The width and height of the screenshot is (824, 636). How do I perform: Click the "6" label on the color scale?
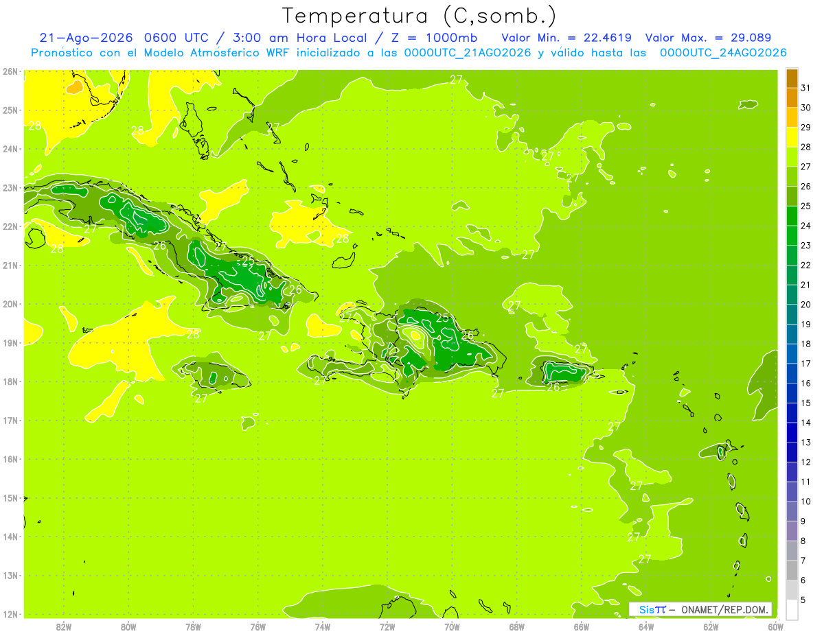point(803,580)
